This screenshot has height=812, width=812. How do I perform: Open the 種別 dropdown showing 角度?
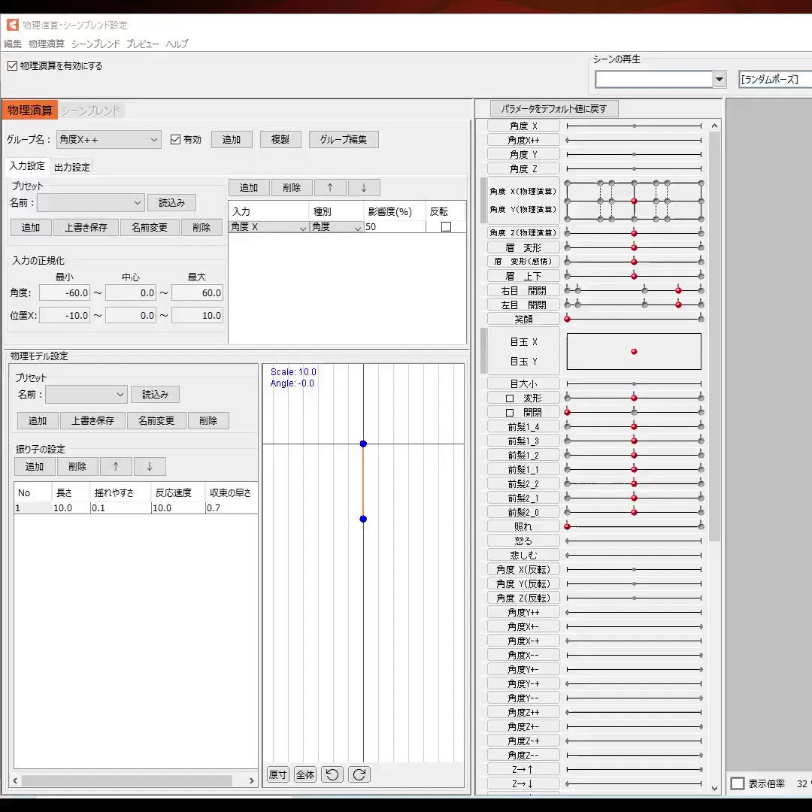click(337, 227)
